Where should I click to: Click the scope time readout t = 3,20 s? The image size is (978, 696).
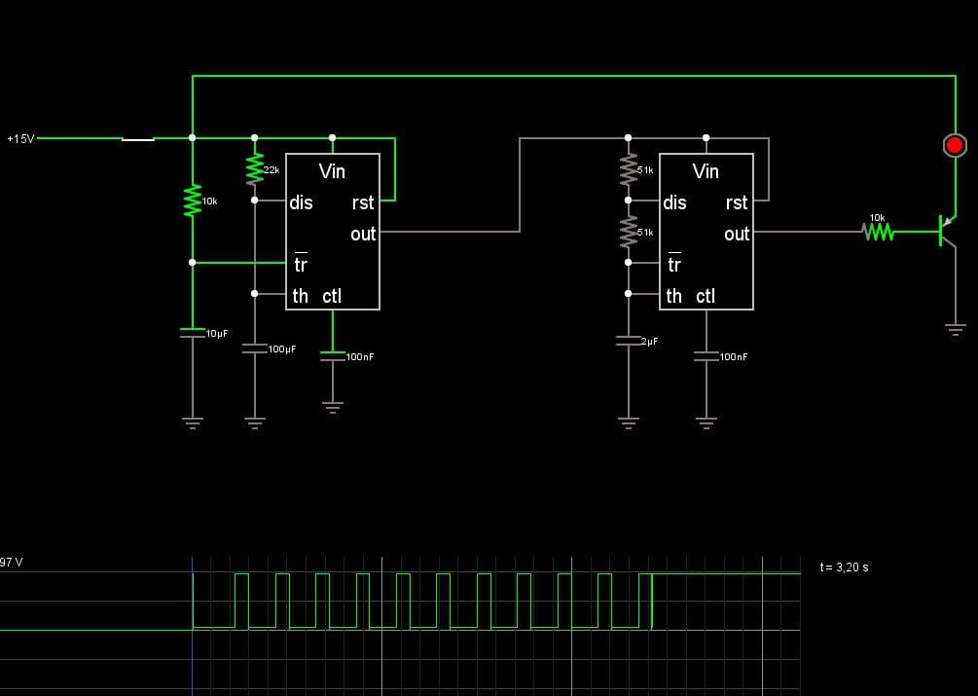844,567
